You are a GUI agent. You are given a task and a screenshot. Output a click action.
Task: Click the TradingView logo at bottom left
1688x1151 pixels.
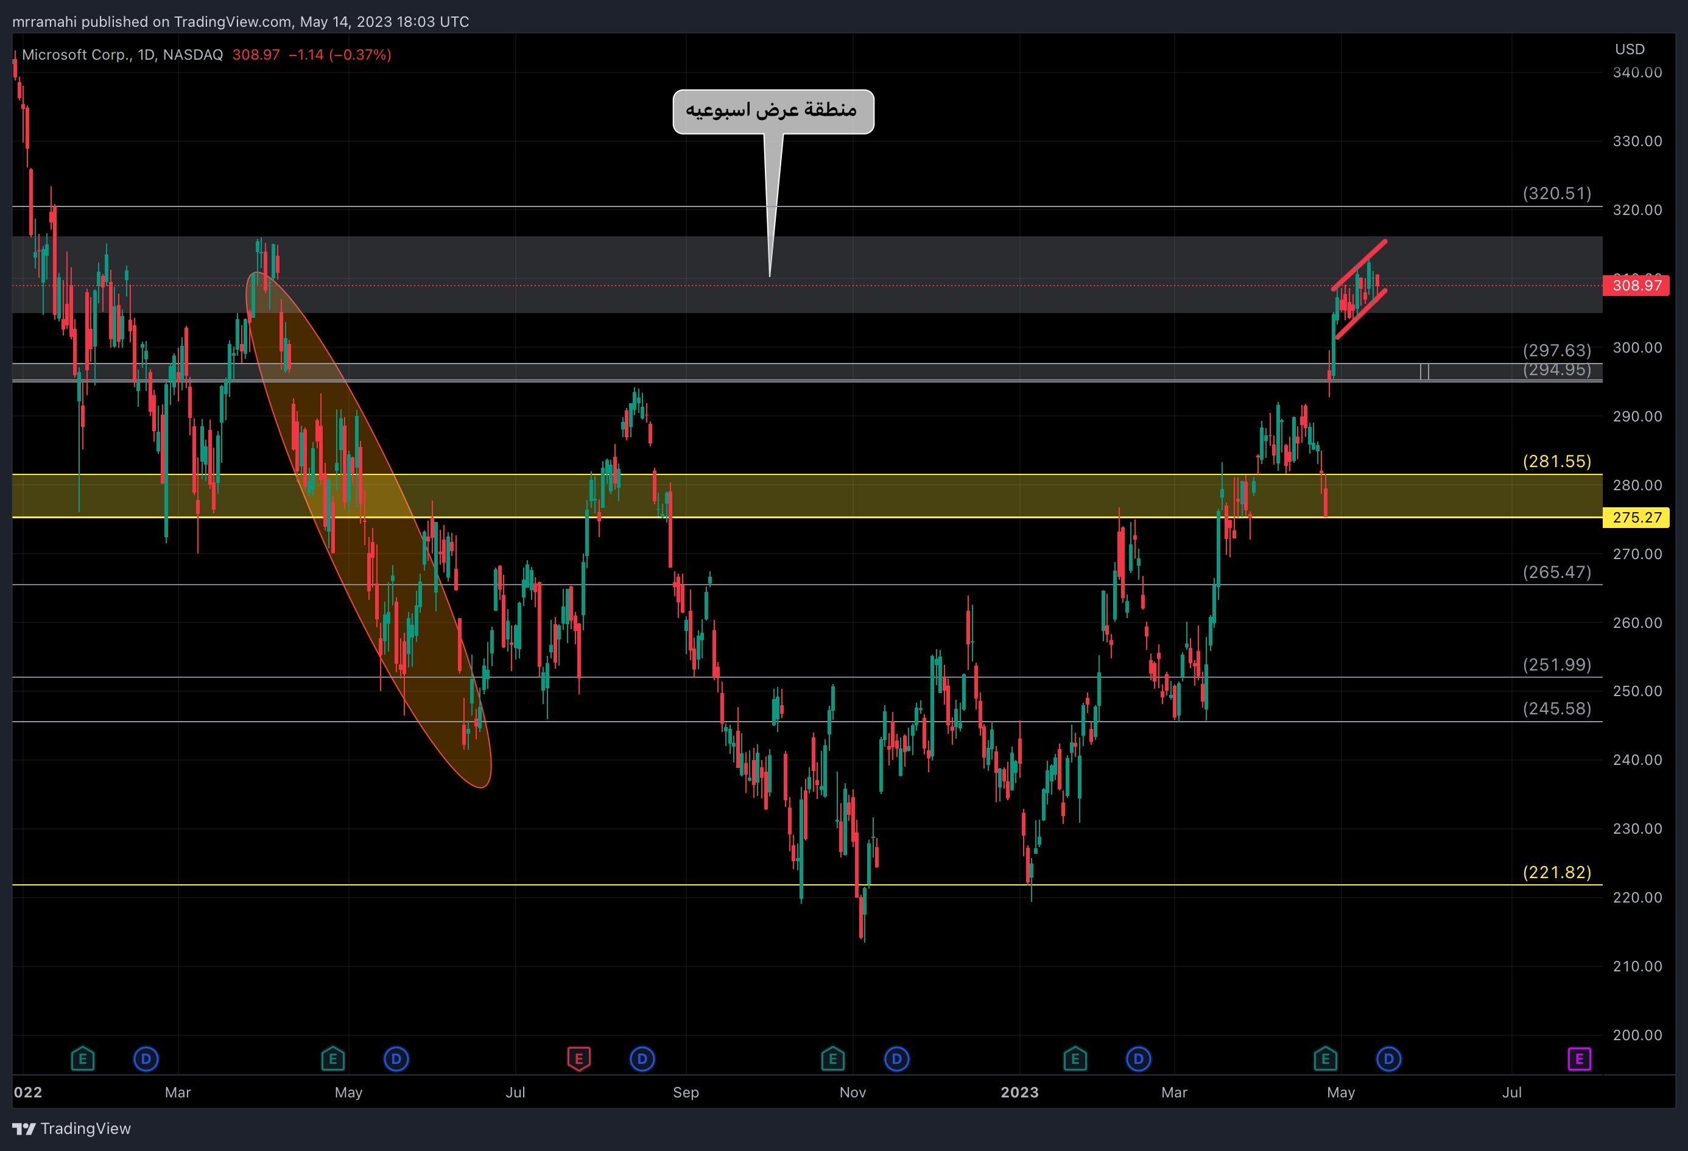[72, 1128]
